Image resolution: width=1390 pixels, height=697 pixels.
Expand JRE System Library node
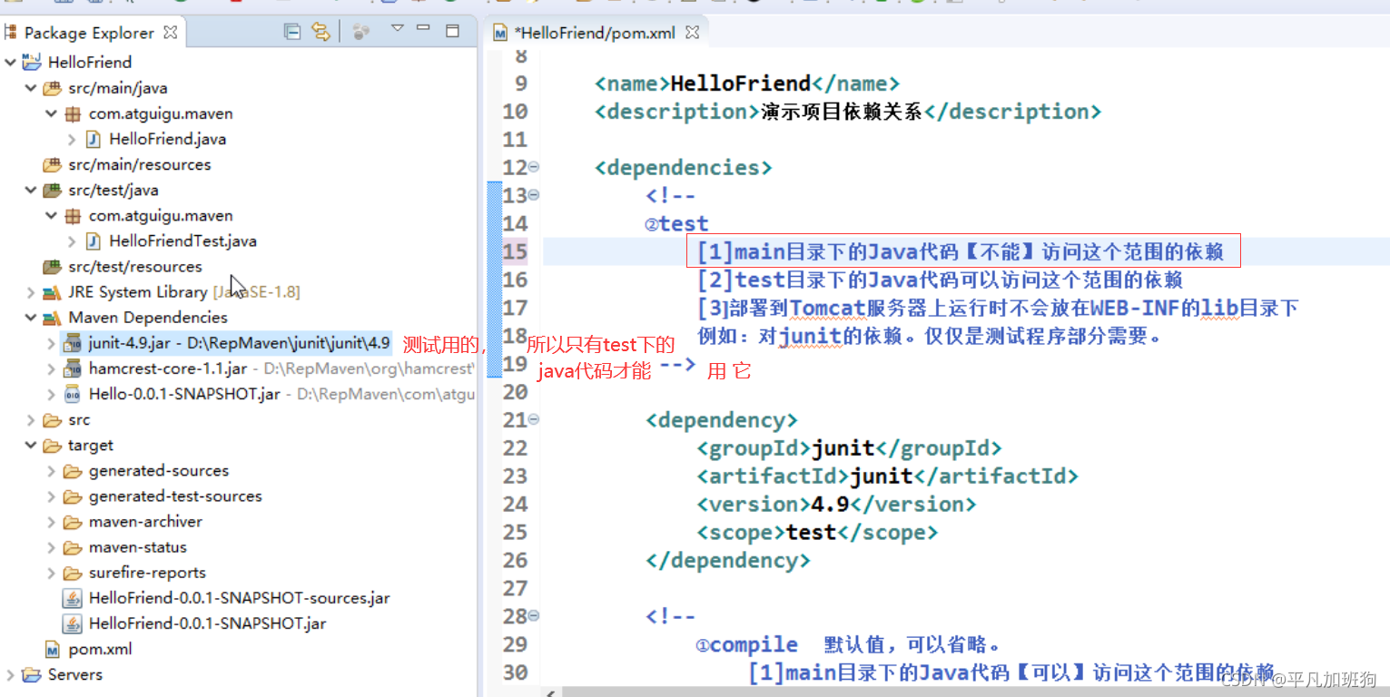pos(31,292)
